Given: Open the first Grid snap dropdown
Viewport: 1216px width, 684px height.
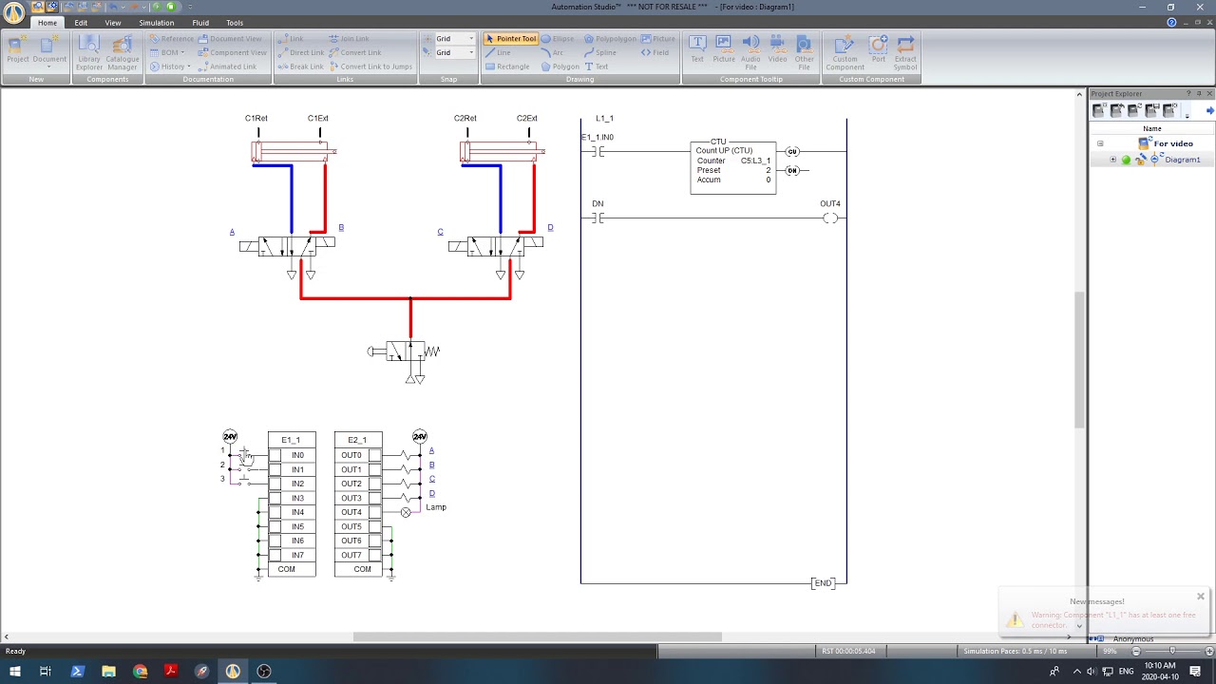Looking at the screenshot, I should [471, 39].
